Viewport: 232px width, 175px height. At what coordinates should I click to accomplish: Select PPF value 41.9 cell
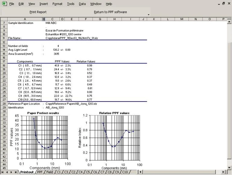(57, 66)
